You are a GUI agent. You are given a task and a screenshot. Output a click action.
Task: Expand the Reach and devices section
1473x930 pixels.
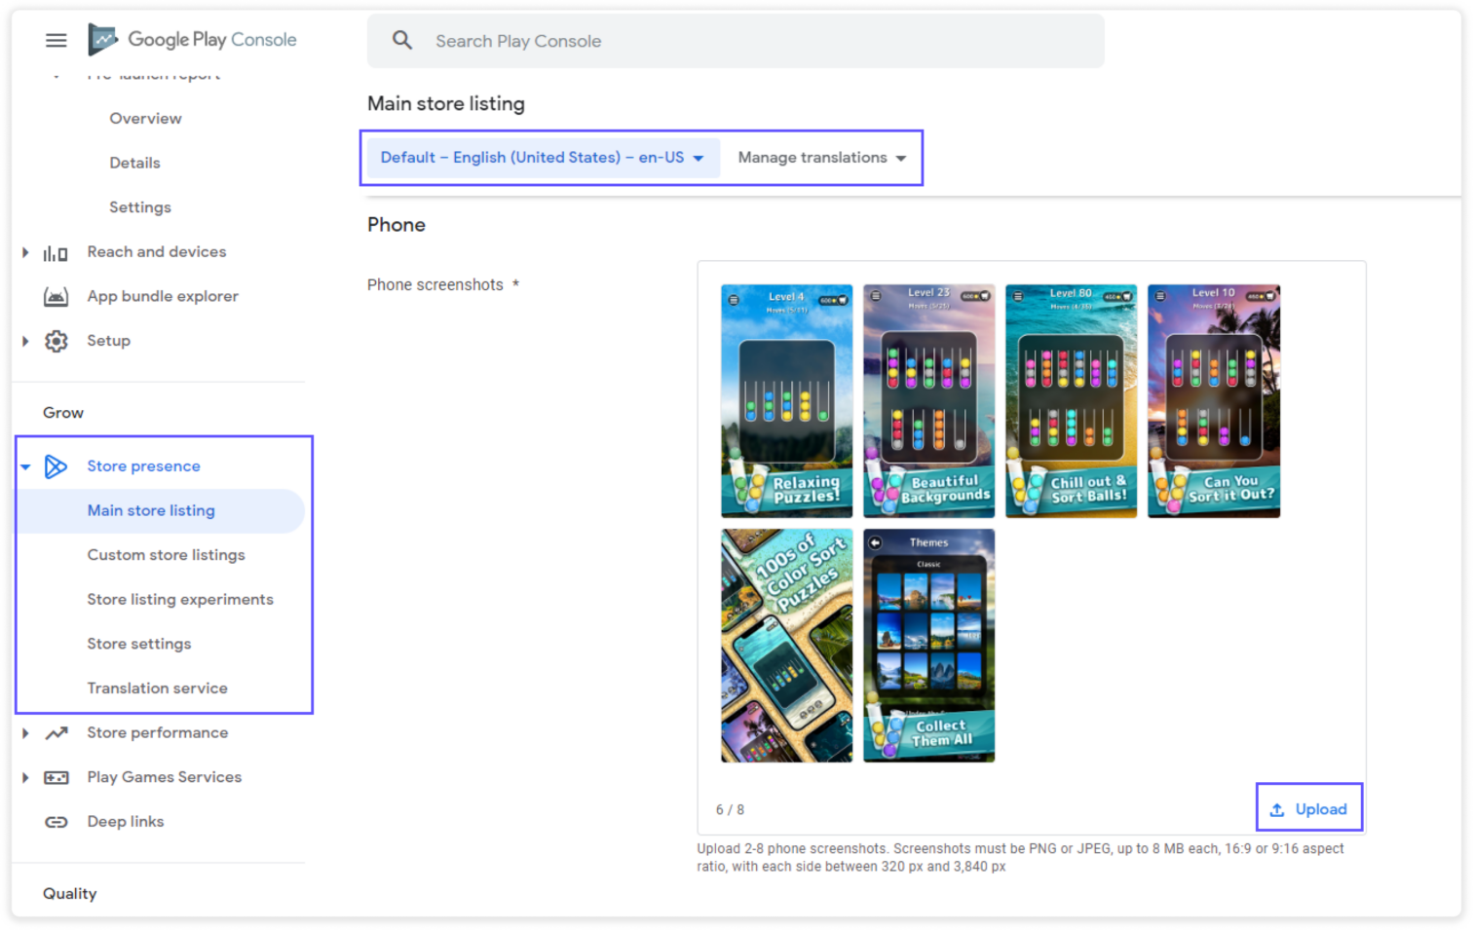[x=25, y=251]
